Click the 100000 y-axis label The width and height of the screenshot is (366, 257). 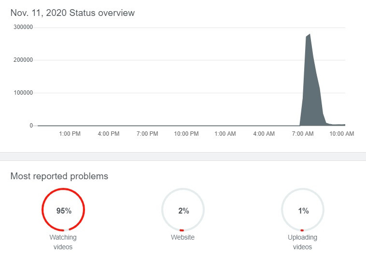(23, 93)
